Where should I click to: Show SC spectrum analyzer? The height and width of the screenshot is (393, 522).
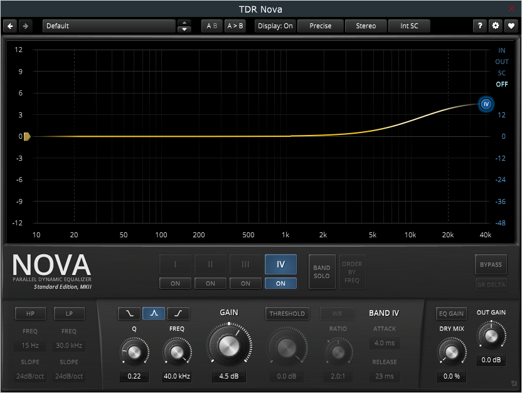(x=502, y=73)
